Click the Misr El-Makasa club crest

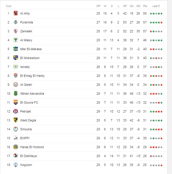[x=16, y=49]
